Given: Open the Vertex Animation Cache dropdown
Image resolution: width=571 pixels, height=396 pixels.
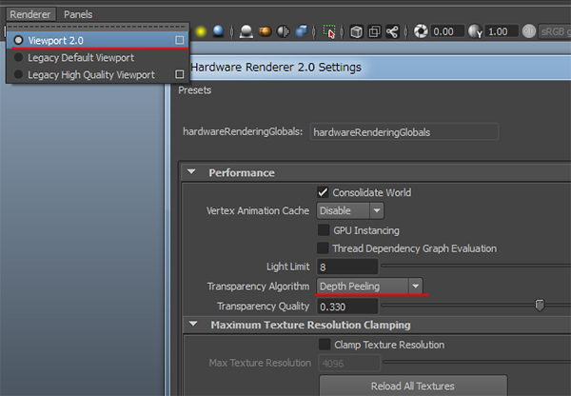Looking at the screenshot, I should coord(350,210).
